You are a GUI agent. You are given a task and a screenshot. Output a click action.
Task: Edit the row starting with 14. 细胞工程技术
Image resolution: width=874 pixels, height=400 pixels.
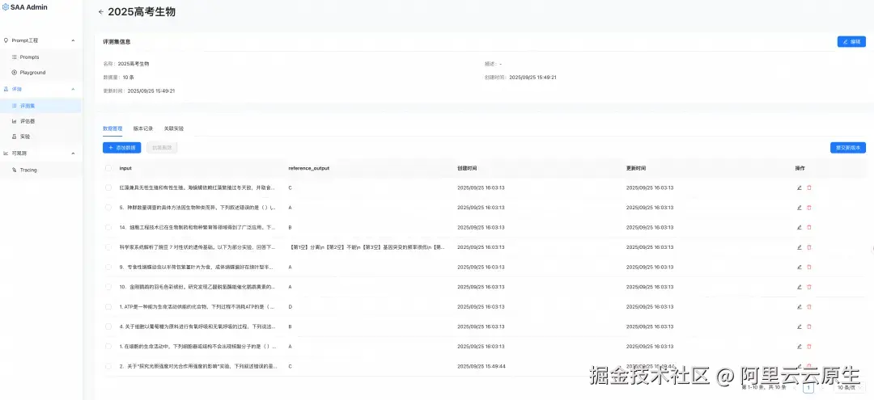click(x=799, y=227)
